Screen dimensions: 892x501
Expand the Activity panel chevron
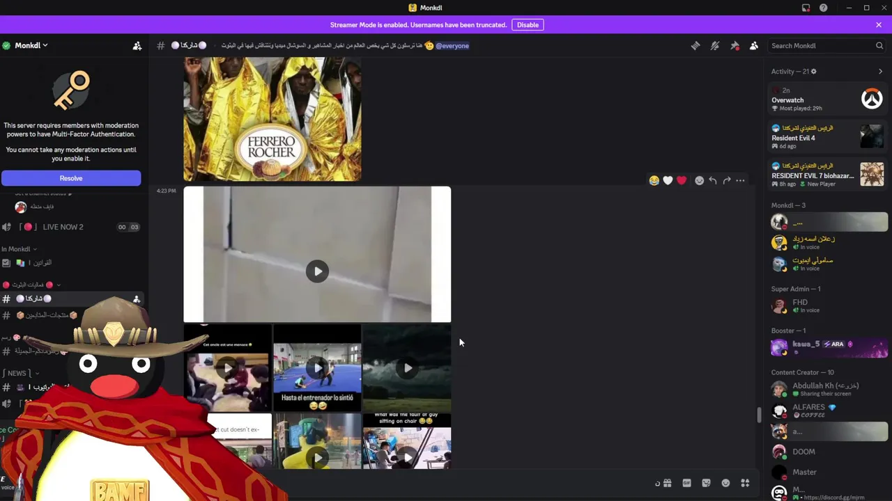point(880,71)
